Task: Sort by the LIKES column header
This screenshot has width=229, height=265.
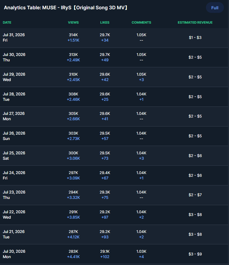Action: point(105,22)
